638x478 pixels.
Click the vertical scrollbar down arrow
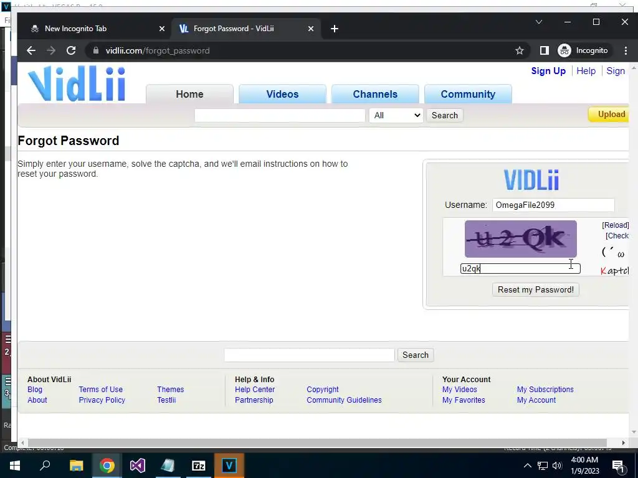point(634,432)
